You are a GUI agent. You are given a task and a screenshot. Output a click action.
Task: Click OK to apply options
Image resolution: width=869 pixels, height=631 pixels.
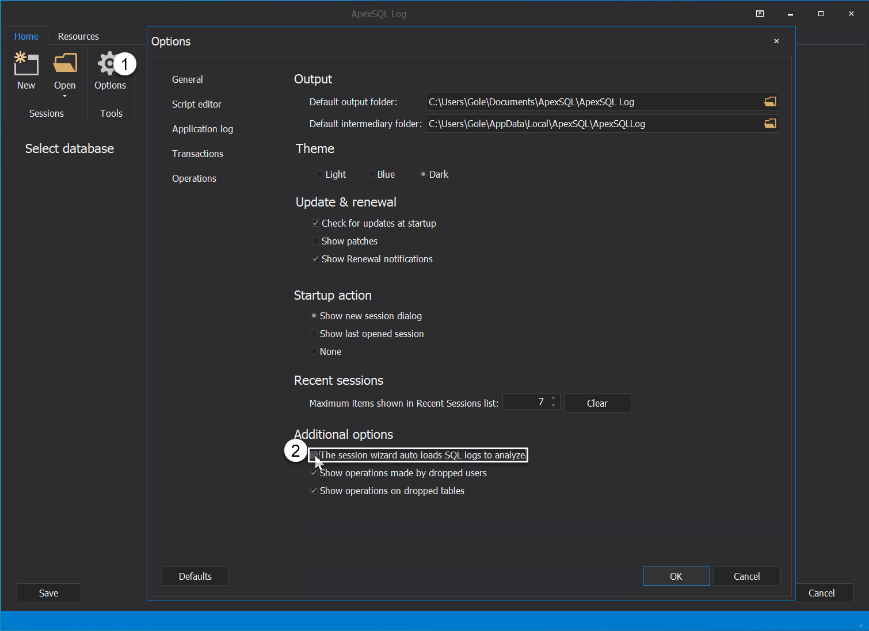pyautogui.click(x=676, y=576)
